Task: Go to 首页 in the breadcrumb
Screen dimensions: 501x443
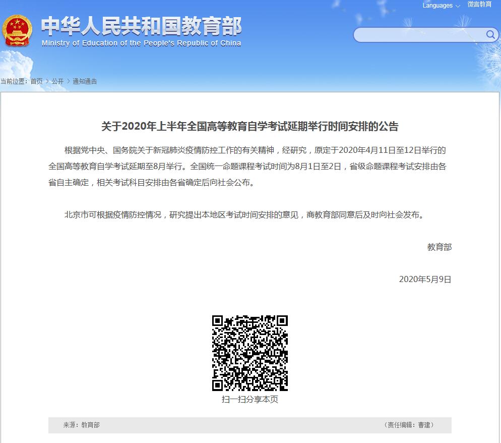Action: point(36,81)
